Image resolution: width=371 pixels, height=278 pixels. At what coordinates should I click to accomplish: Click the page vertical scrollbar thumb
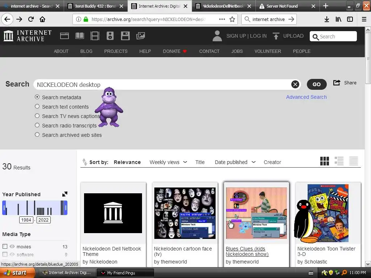pyautogui.click(x=368, y=58)
